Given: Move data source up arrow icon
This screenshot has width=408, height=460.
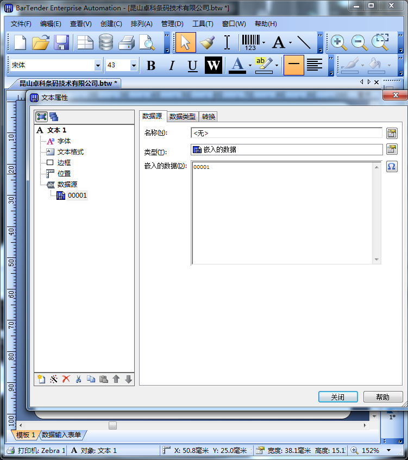Looking at the screenshot, I should tap(116, 379).
